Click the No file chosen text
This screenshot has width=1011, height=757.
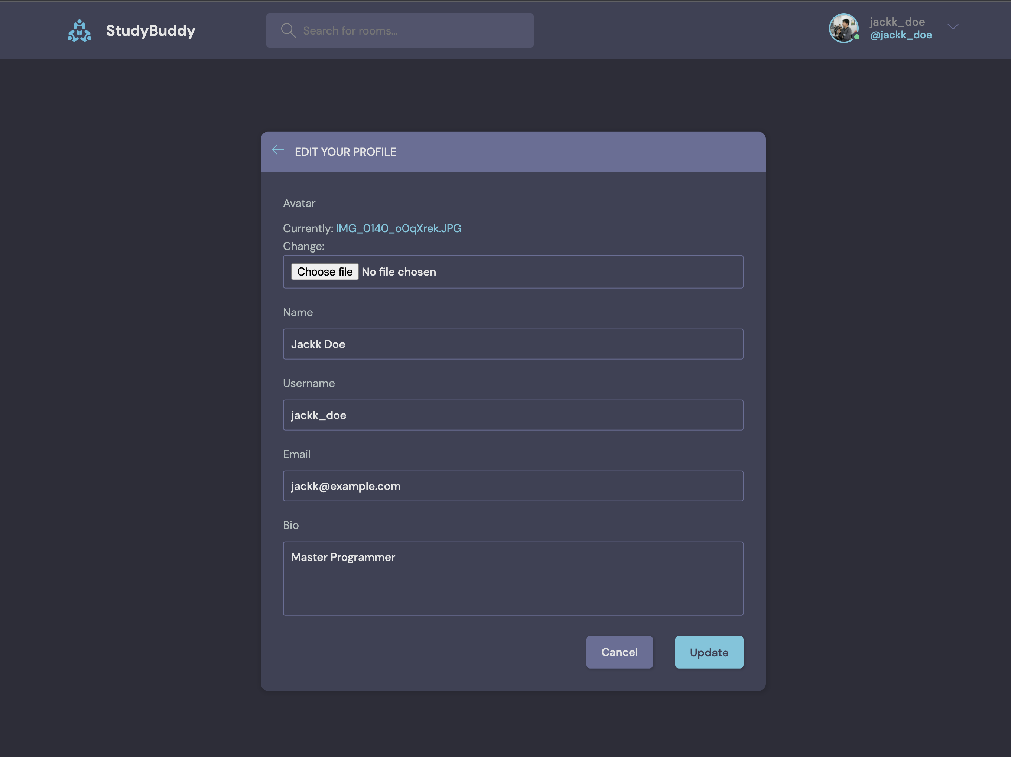[399, 272]
